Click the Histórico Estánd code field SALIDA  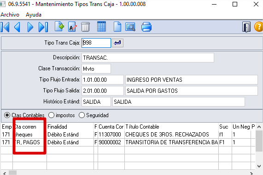point(96,102)
